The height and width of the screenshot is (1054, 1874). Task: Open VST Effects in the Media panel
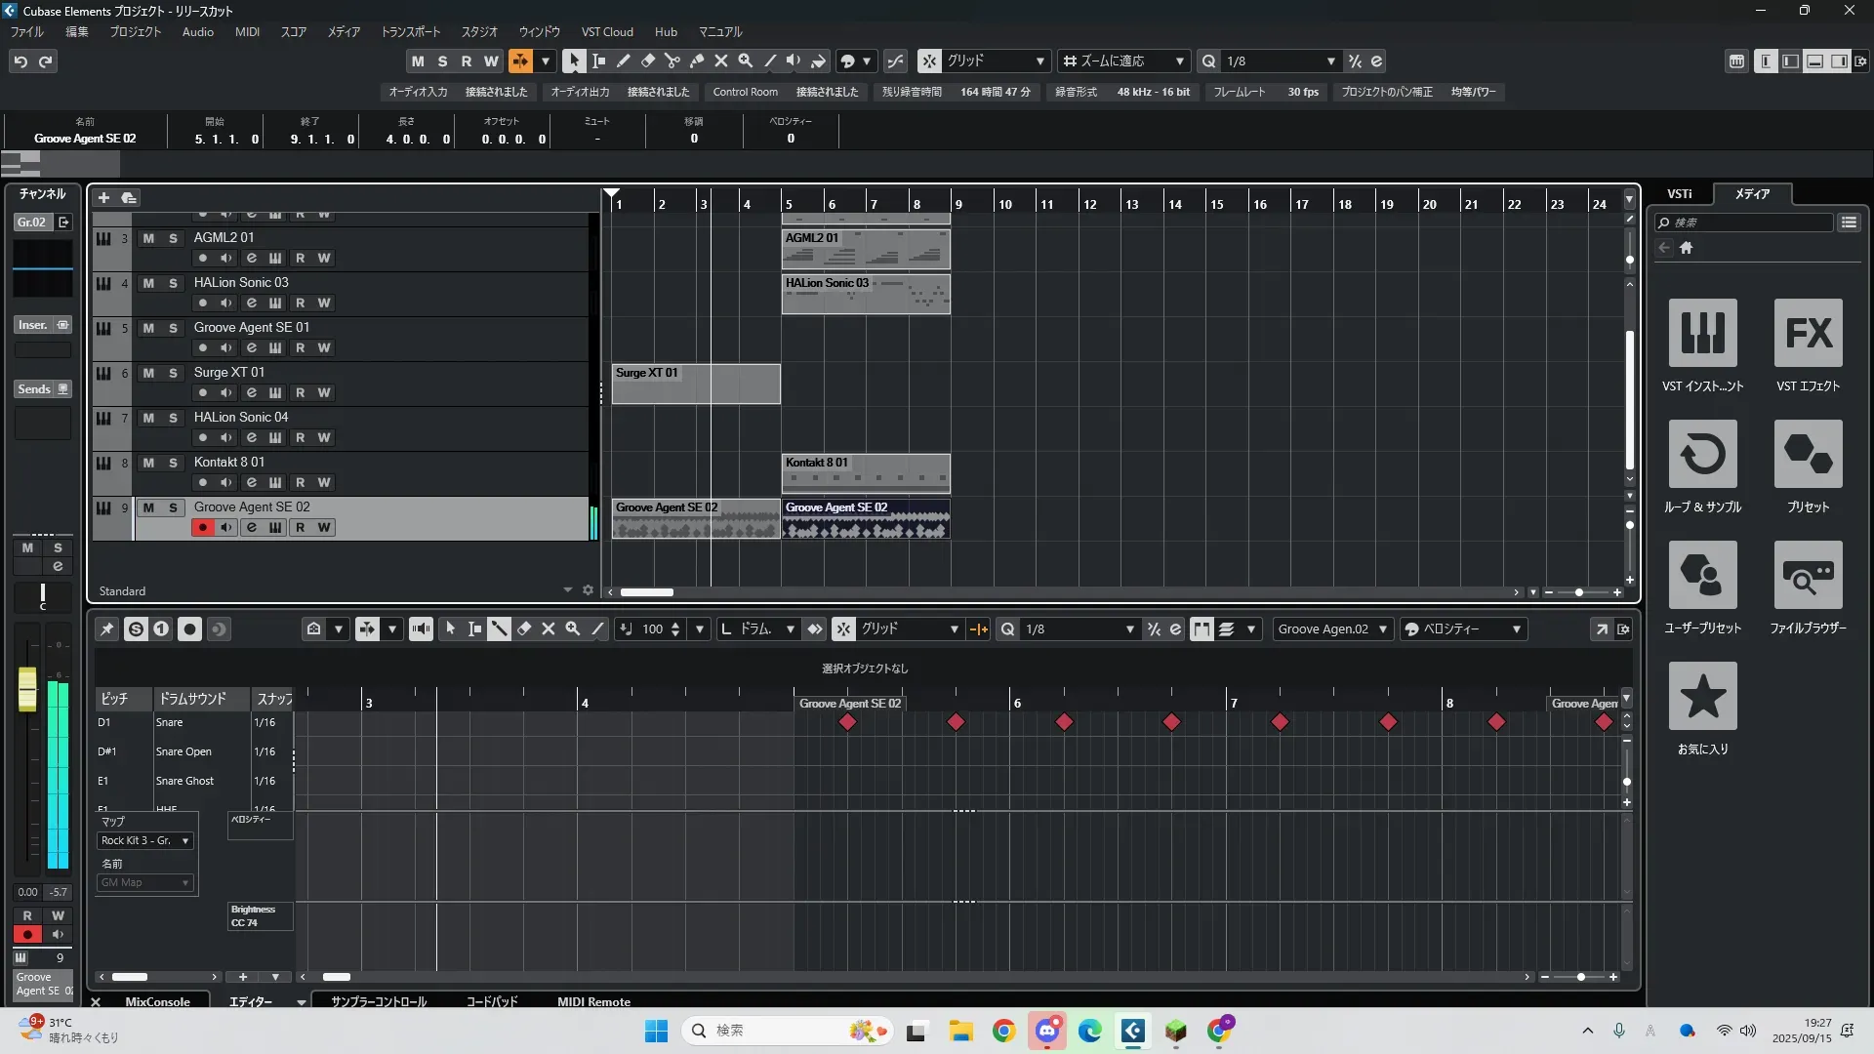click(1808, 333)
